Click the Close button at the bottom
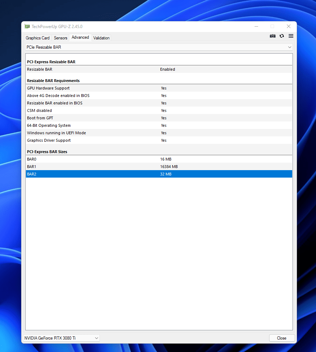This screenshot has height=352, width=316. click(x=282, y=338)
